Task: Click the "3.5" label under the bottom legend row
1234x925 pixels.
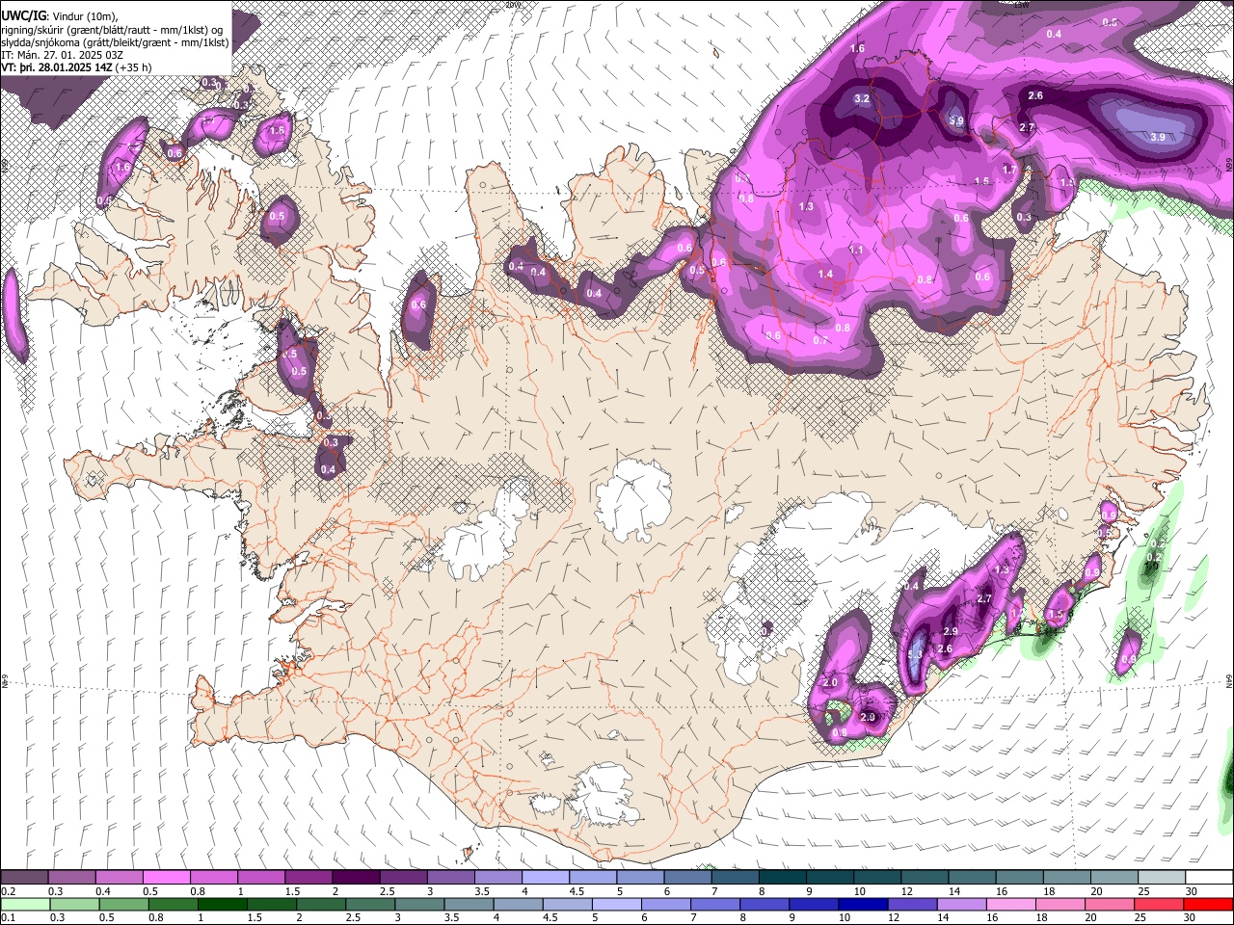Action: coord(451,917)
